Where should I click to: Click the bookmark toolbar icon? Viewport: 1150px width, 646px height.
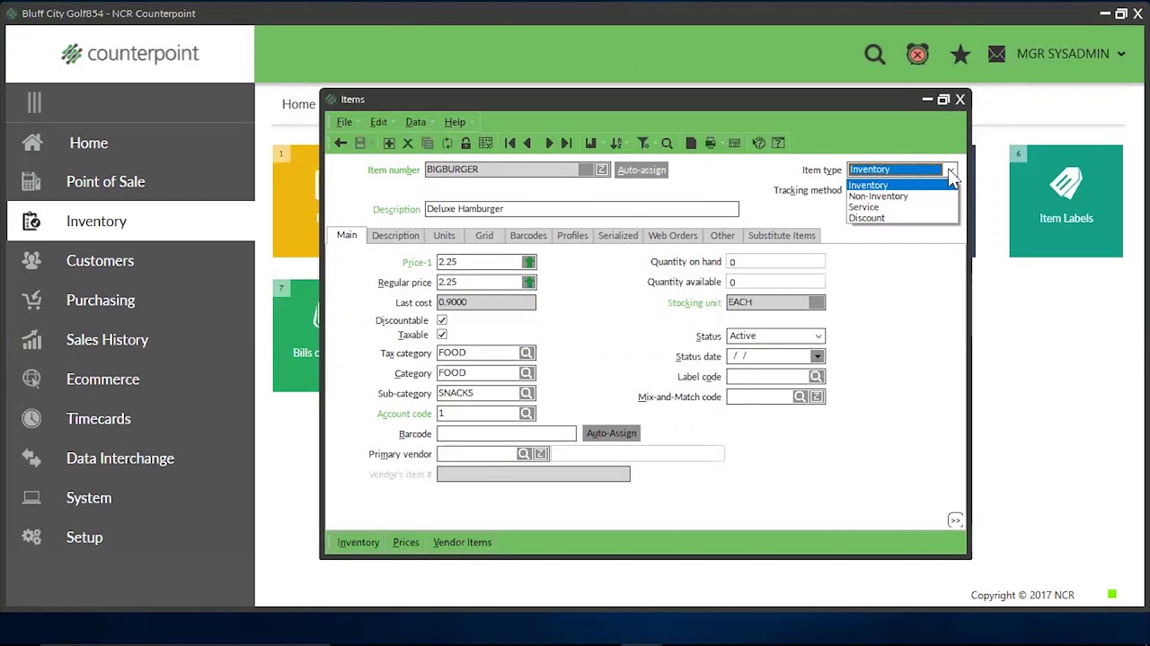[x=590, y=144]
